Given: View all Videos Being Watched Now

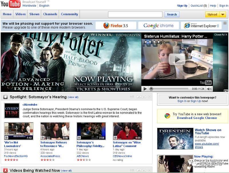Looking at the screenshot, I should coord(66,171).
